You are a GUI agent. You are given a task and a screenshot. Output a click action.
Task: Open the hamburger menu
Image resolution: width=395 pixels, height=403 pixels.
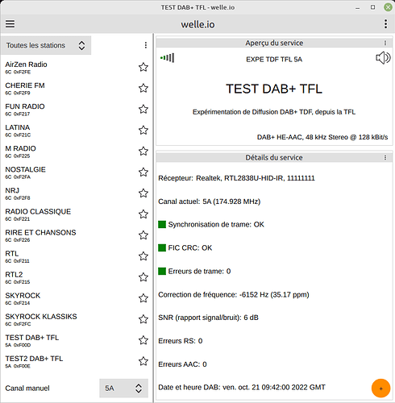pos(10,24)
